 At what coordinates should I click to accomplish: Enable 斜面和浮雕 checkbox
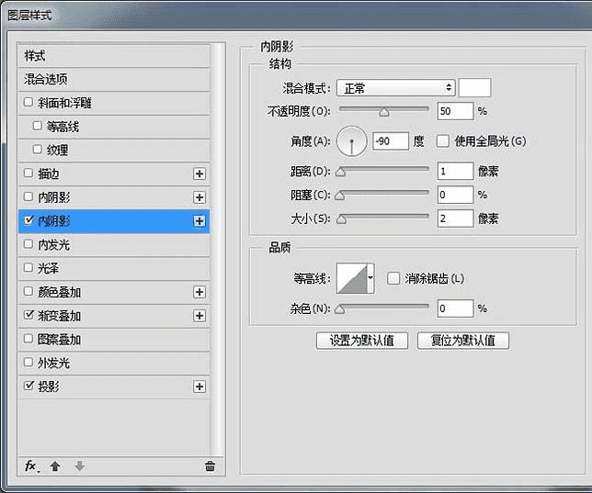coord(28,102)
